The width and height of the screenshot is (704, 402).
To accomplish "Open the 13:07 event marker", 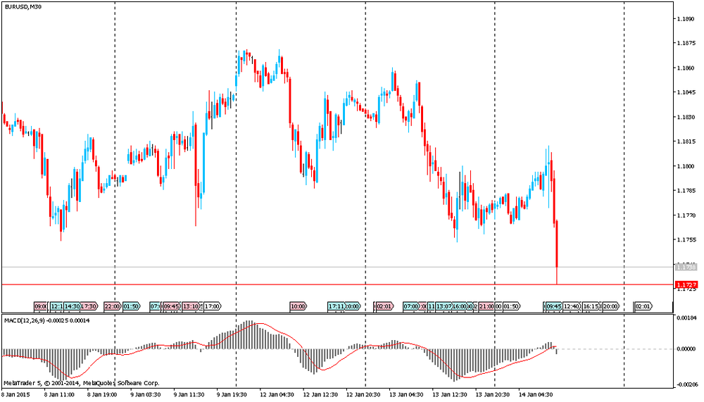I will tap(444, 306).
